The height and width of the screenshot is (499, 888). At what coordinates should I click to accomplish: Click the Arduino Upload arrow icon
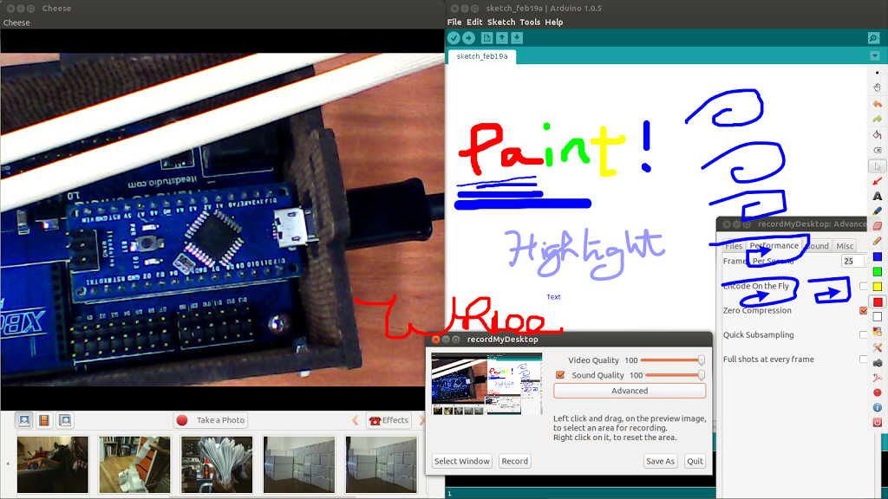(468, 37)
